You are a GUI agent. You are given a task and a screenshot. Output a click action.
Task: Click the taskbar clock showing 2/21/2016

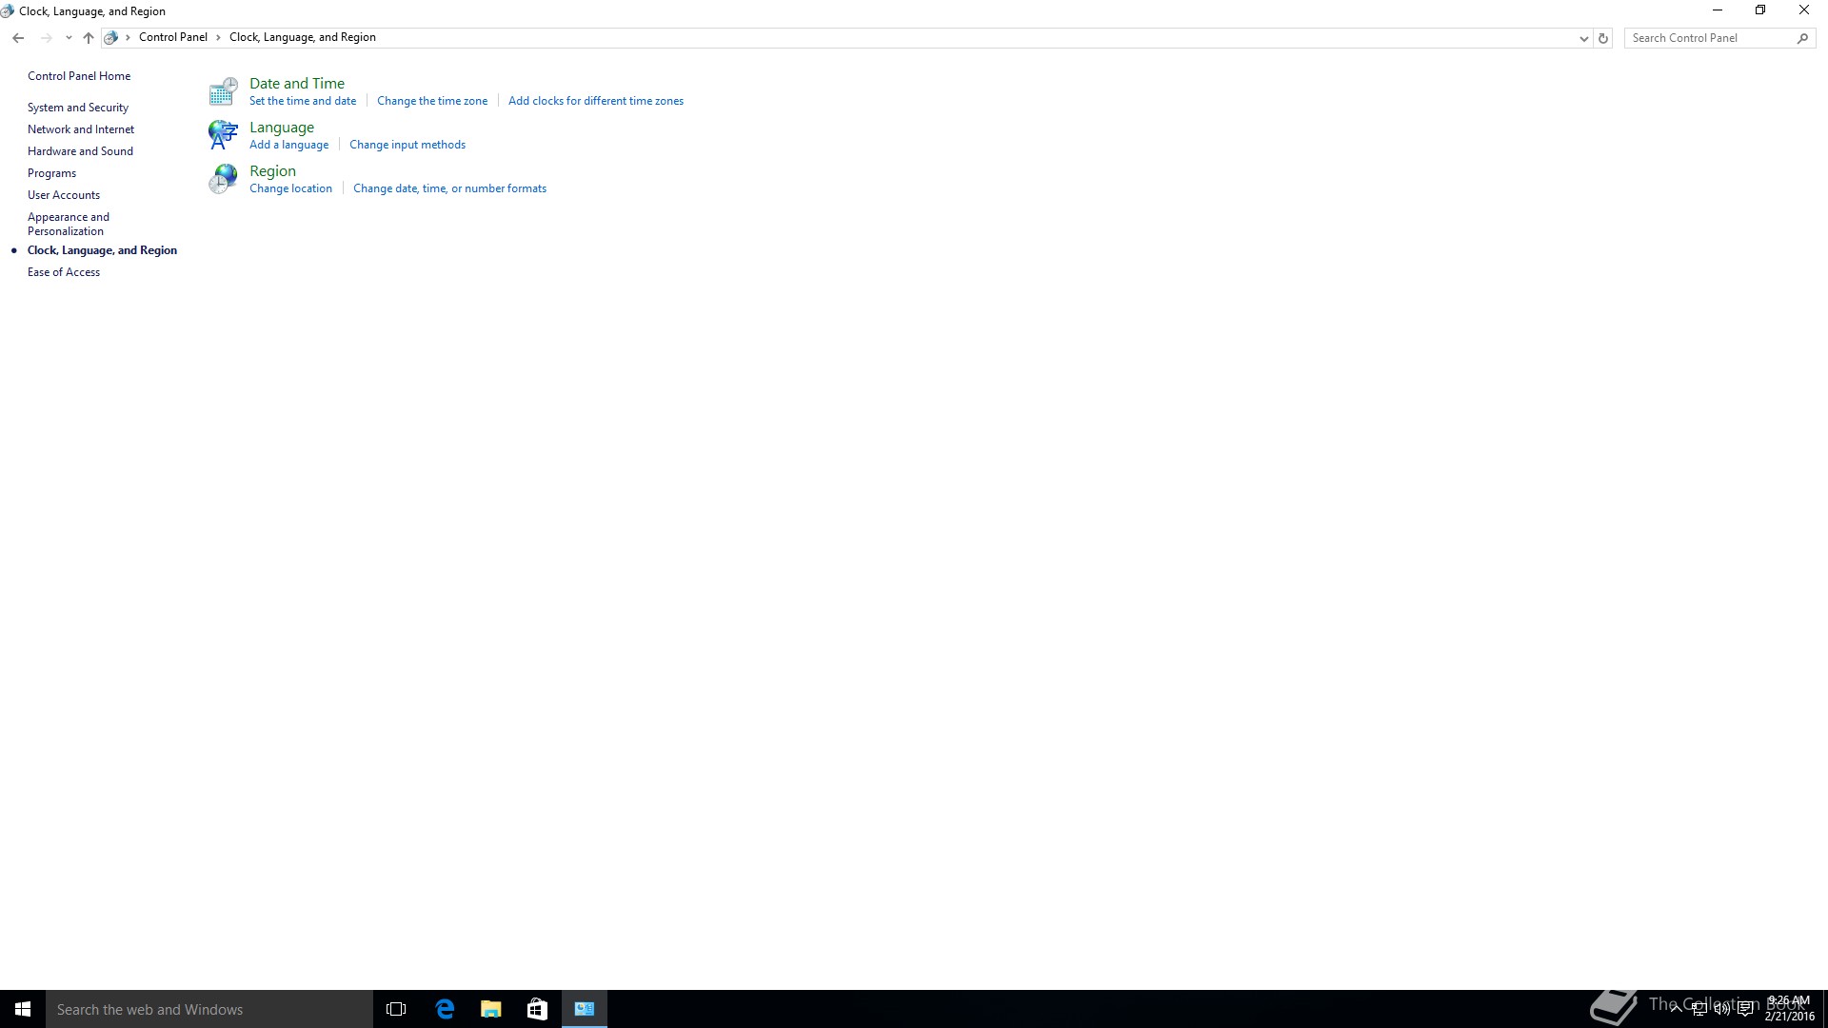(x=1790, y=1009)
